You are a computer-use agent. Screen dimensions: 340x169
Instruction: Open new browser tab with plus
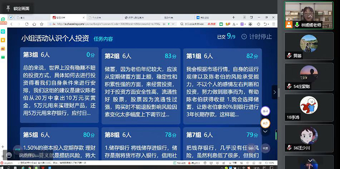(233, 17)
